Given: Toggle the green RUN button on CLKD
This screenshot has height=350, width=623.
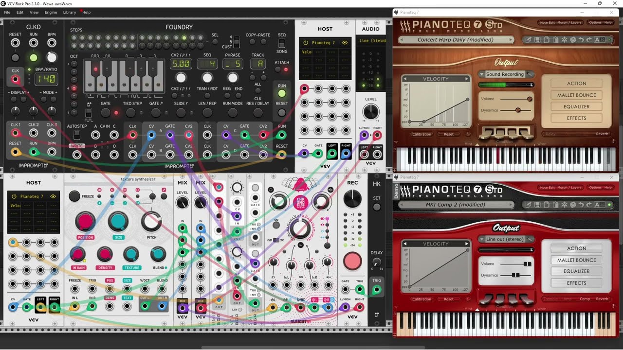Looking at the screenshot, I should [33, 58].
